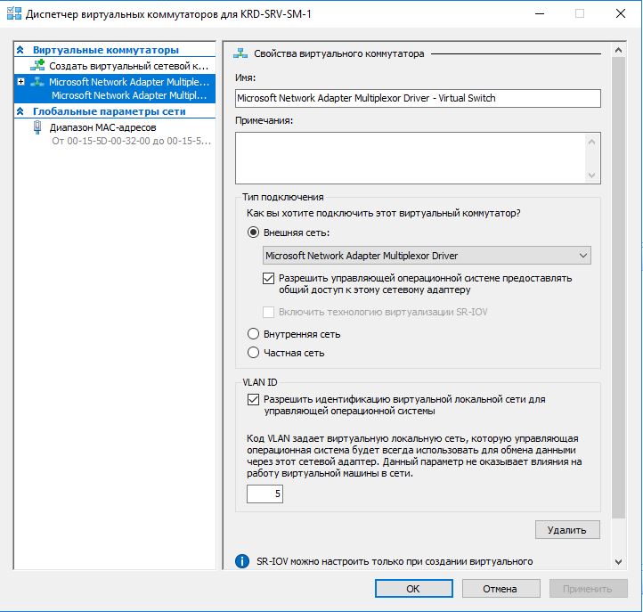643x612 pixels.
Task: Click the properties pane scroll down arrow
Action: pyautogui.click(x=618, y=562)
